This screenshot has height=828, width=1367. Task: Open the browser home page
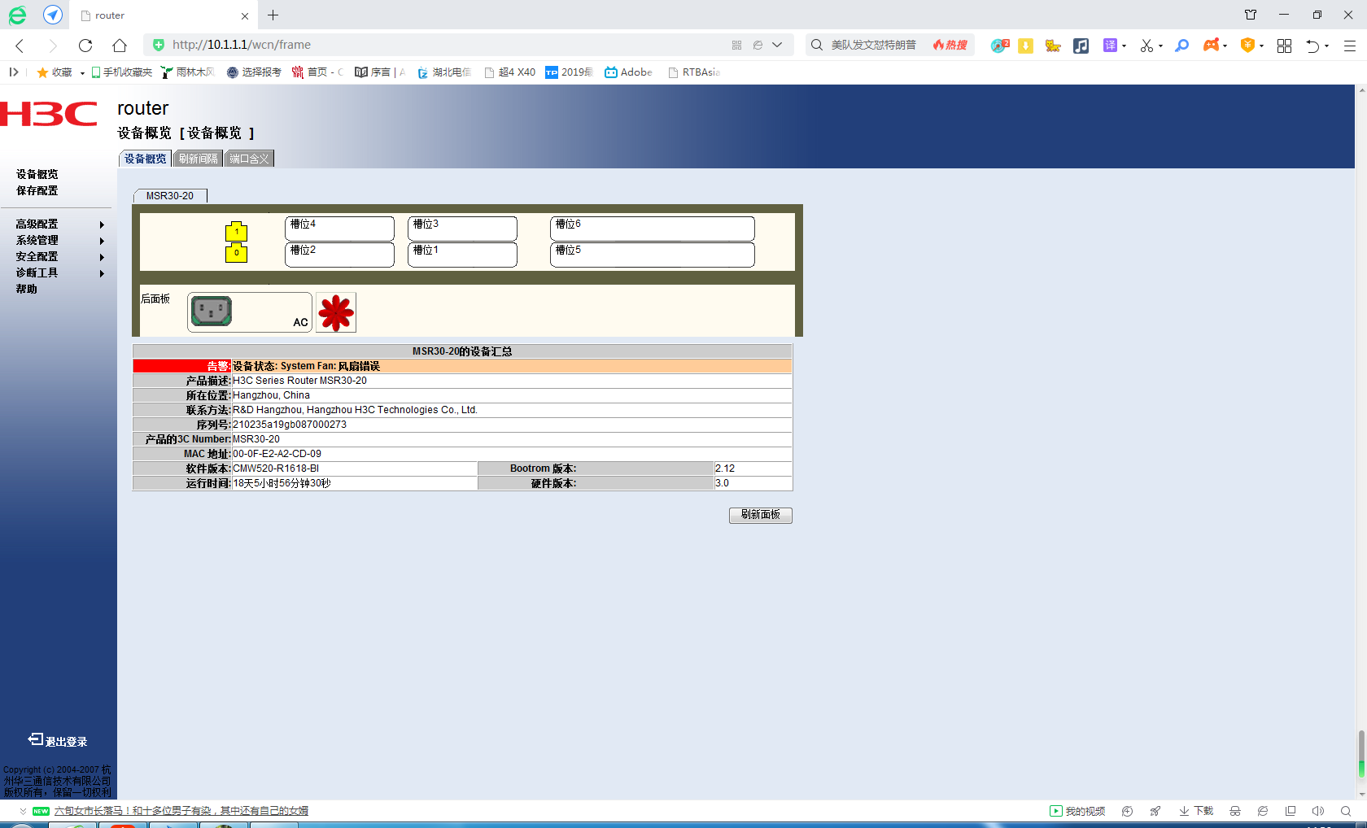pos(120,46)
